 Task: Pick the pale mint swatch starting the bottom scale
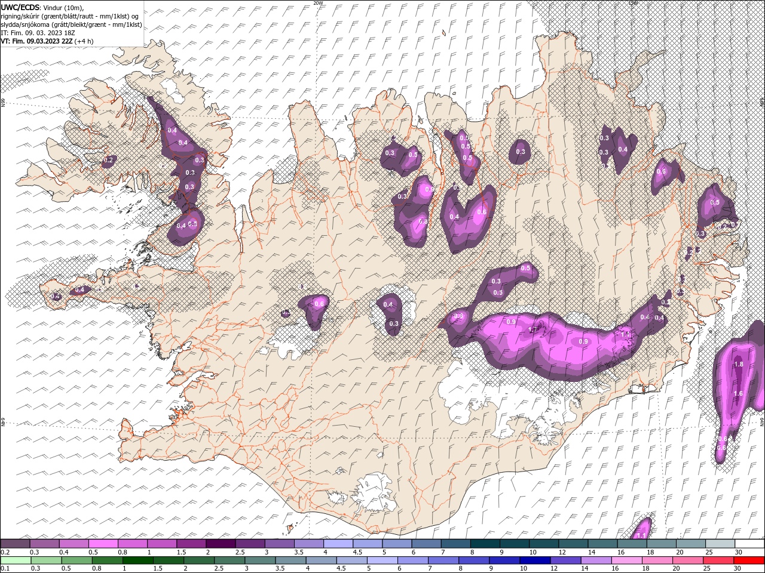click(16, 560)
